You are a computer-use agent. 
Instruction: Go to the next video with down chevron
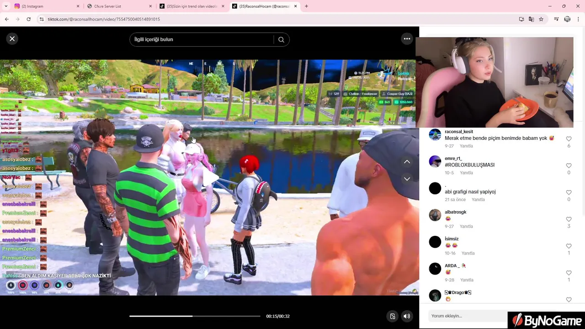[x=407, y=179]
